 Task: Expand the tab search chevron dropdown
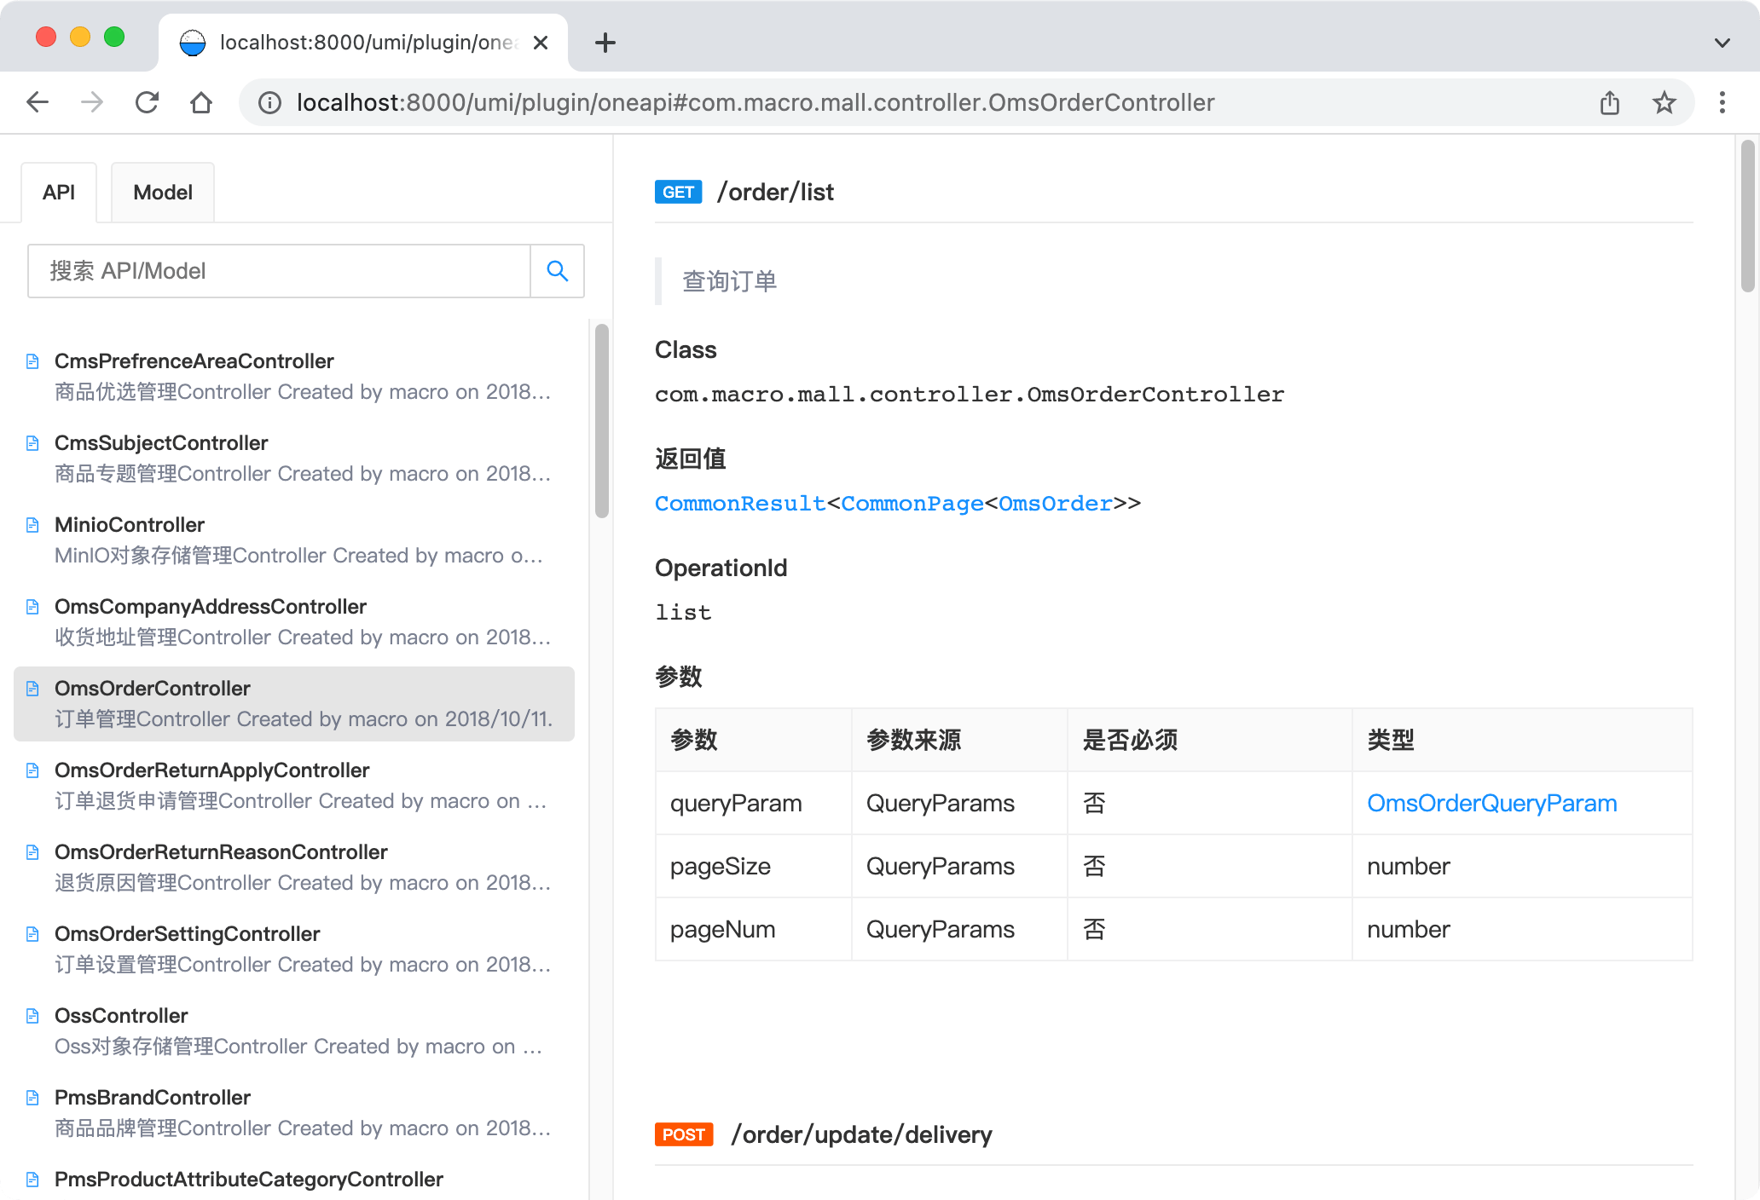pyautogui.click(x=1722, y=43)
